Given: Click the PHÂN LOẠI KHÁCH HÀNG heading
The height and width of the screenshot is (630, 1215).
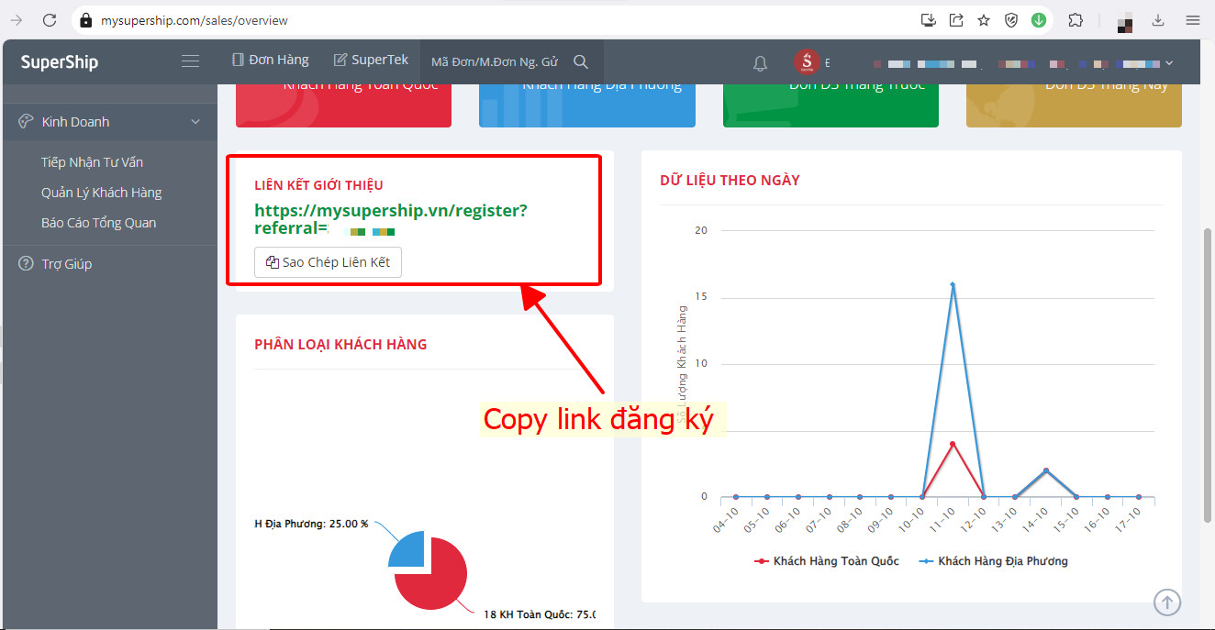Looking at the screenshot, I should click(x=340, y=345).
